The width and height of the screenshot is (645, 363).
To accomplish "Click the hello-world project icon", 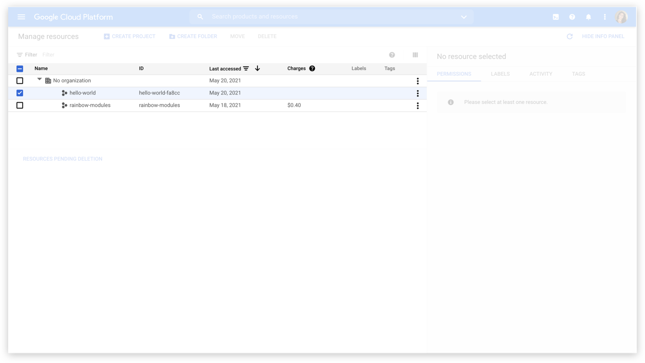I will 64,93.
